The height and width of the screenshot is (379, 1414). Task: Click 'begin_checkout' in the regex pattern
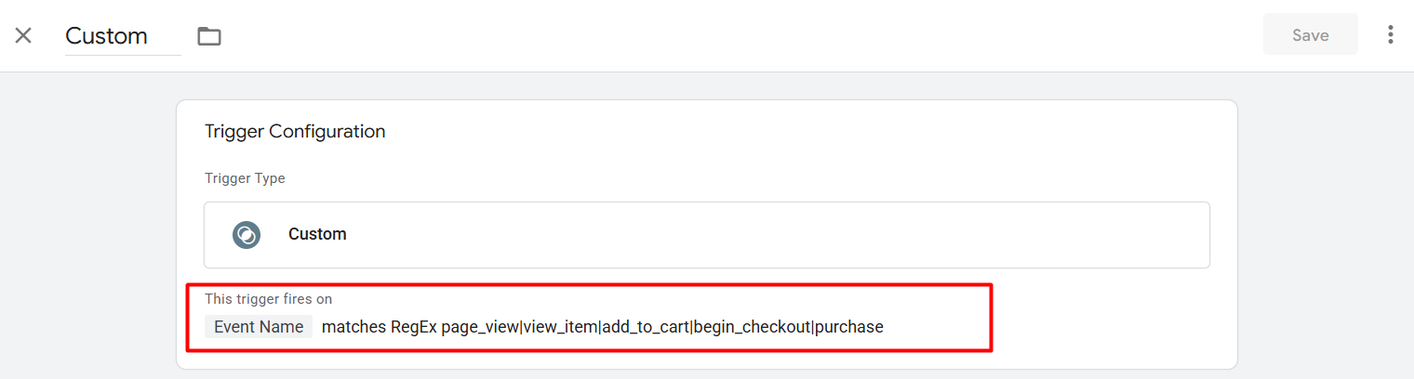752,327
